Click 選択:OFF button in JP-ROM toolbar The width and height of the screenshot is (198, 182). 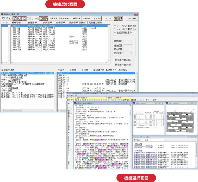coord(70,100)
